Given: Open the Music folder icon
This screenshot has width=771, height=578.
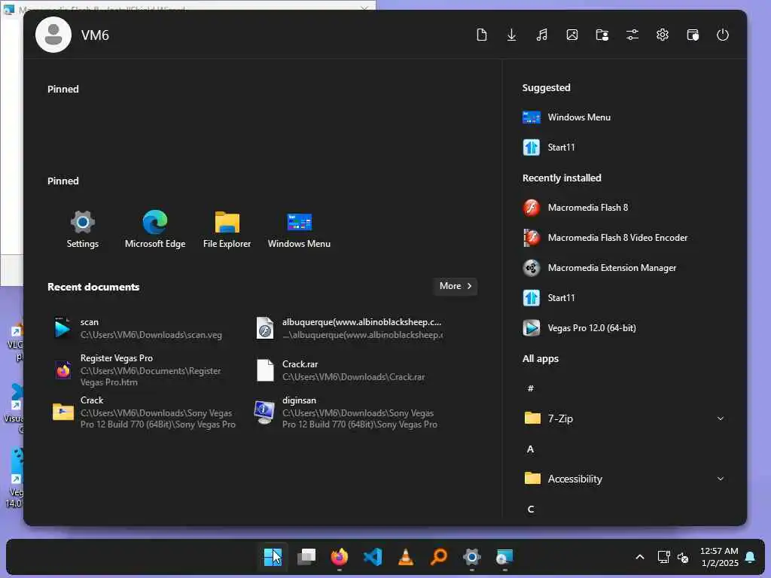Looking at the screenshot, I should tap(542, 35).
